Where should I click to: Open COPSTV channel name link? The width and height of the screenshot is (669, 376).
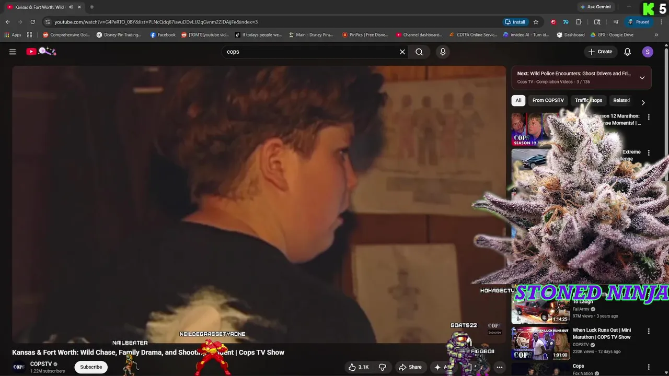point(41,364)
